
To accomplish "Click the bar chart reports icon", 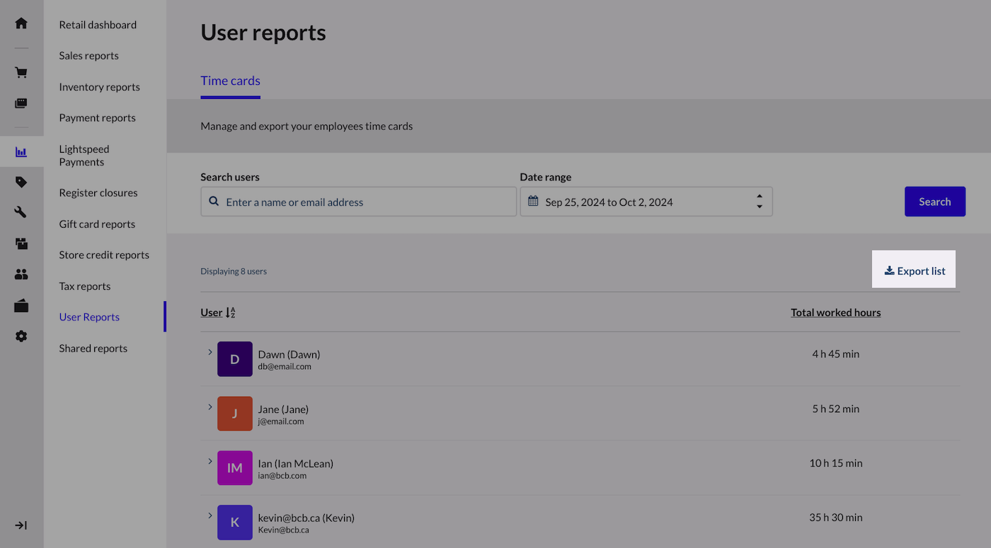I will (x=21, y=152).
